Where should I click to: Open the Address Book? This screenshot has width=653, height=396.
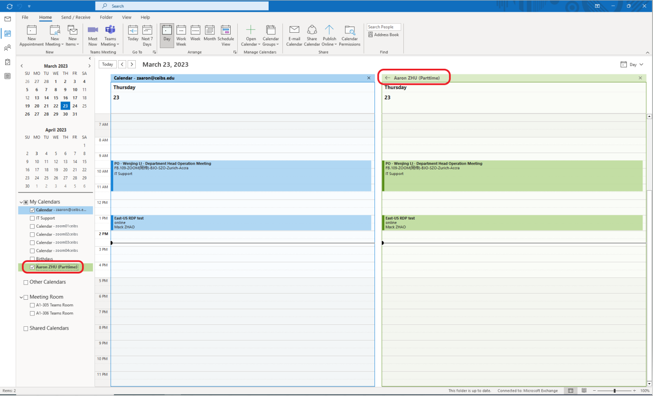coord(383,35)
